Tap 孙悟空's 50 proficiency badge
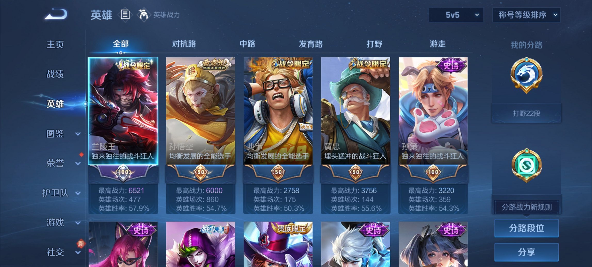The width and height of the screenshot is (592, 267). [201, 172]
